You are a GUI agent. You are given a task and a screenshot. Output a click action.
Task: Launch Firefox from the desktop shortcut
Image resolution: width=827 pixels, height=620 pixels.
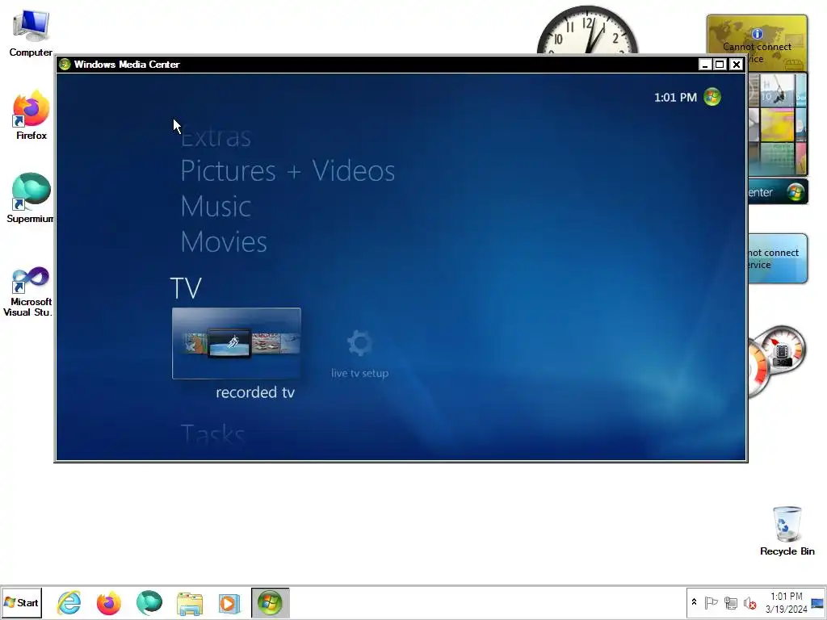31,115
